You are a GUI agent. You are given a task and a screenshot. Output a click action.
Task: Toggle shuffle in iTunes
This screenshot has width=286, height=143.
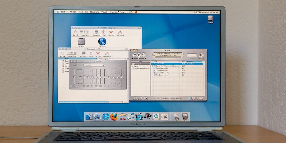pyautogui.click(x=140, y=98)
